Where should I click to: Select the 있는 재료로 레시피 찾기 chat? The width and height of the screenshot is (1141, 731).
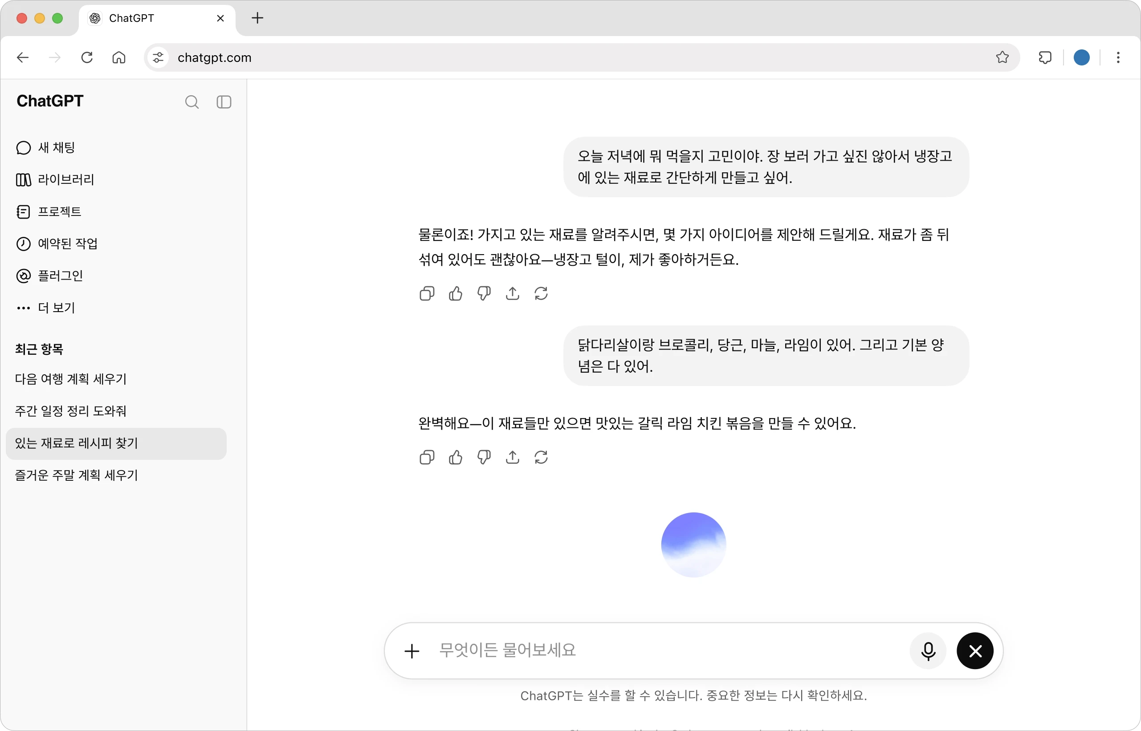(116, 443)
